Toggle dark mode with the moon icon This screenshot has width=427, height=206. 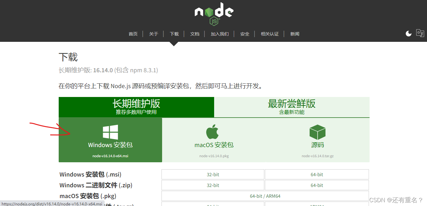click(409, 34)
